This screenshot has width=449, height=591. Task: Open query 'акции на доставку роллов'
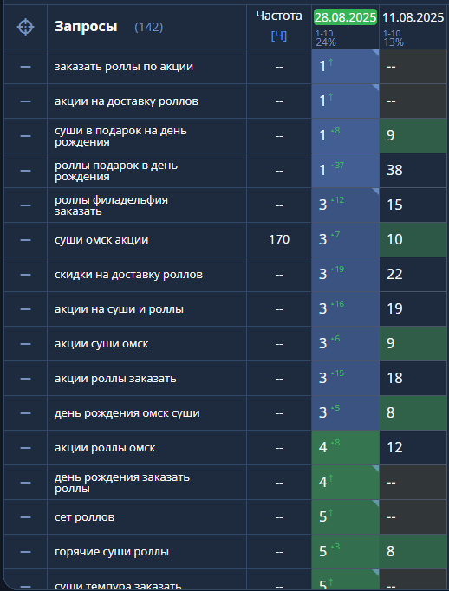(x=127, y=101)
